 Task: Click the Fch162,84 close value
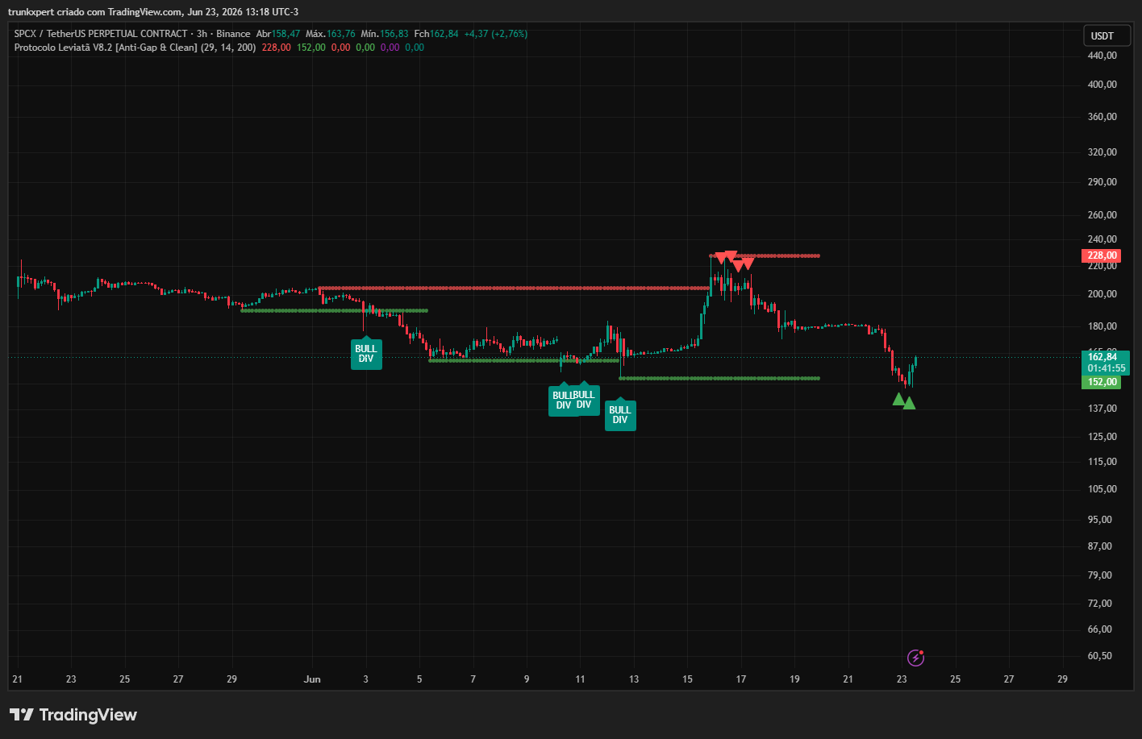click(436, 34)
